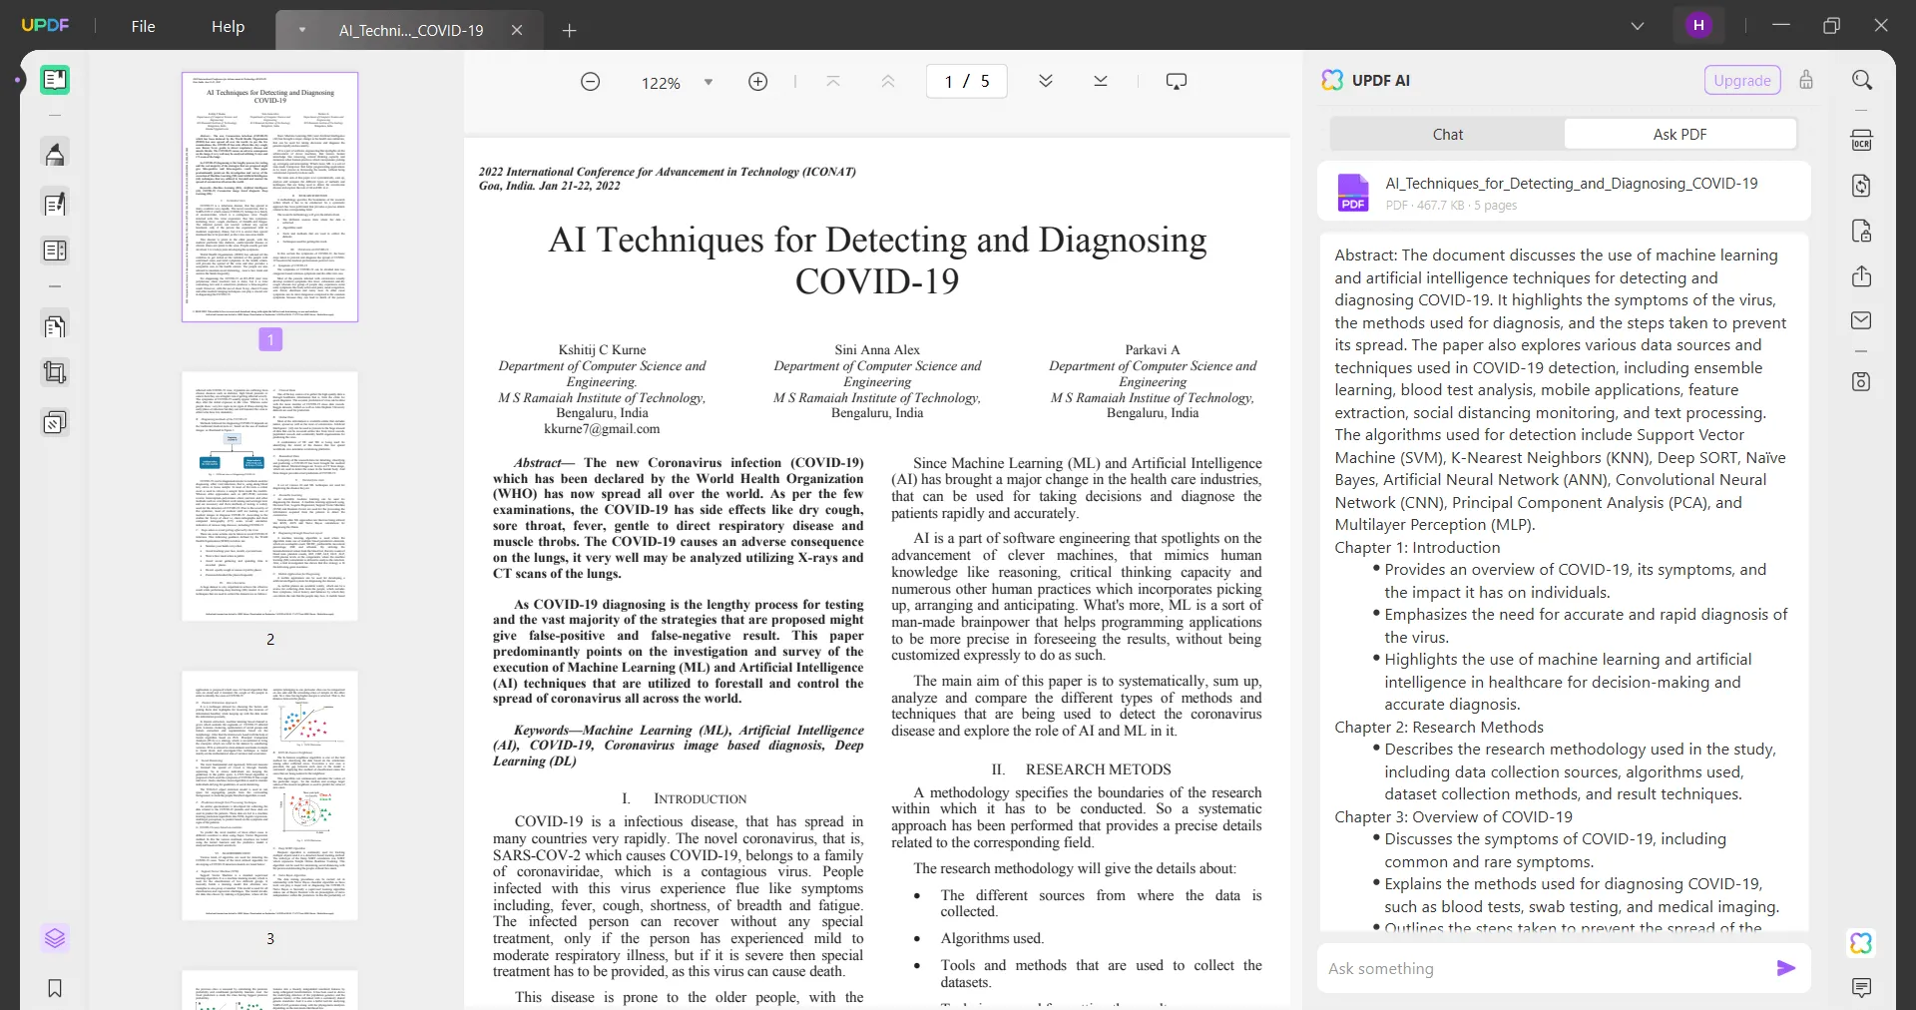Click the kkurne7@gmail.com email text
Screen dimensions: 1916x1010
coord(602,429)
